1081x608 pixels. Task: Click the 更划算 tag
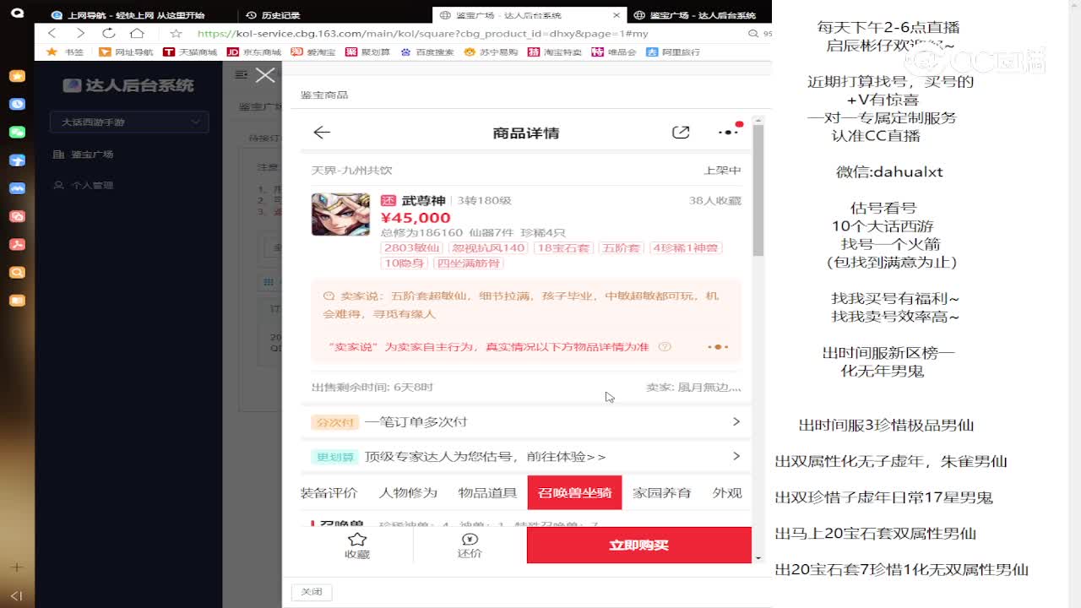[335, 457]
